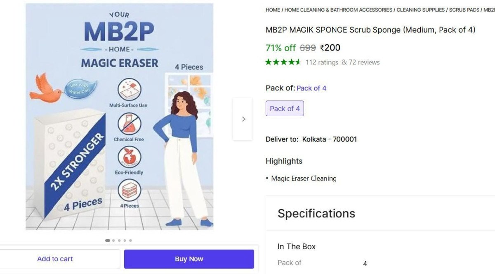Select the third image carousel dot
Image resolution: width=495 pixels, height=274 pixels.
(119, 241)
